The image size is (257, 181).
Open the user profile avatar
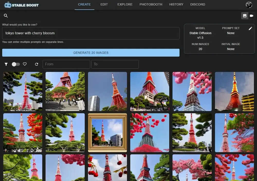249,5
